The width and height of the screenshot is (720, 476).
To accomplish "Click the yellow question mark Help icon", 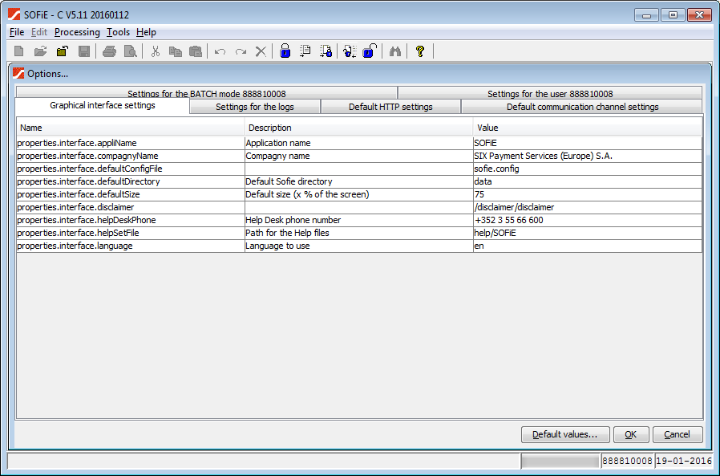I will [419, 51].
